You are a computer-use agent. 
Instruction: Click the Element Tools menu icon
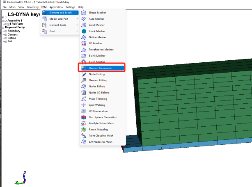point(44,25)
